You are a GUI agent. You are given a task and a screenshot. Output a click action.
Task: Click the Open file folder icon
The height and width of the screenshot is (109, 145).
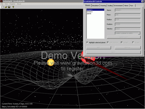6,7
